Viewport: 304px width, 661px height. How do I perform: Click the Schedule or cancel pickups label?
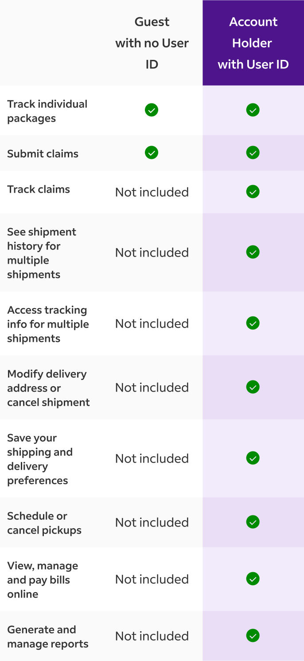pos(44,523)
